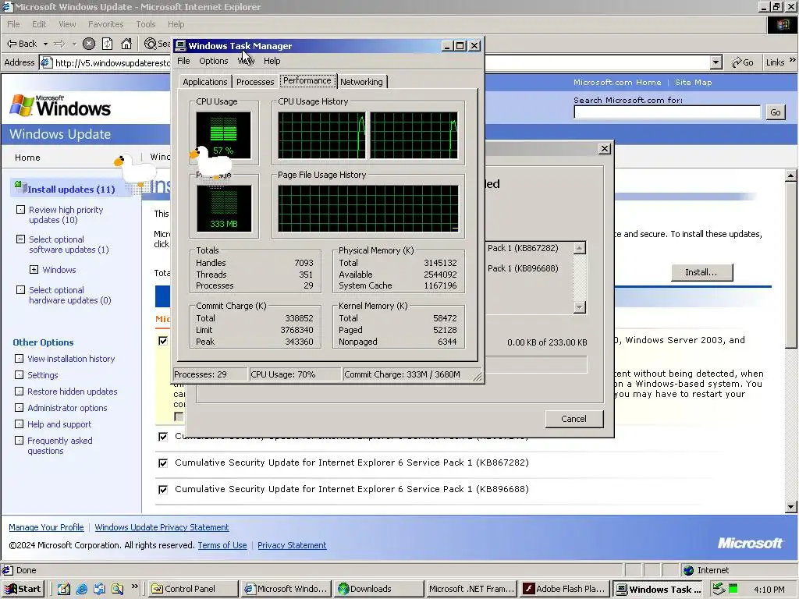Toggle Select optional hardware updates box
The width and height of the screenshot is (799, 599).
pos(20,290)
